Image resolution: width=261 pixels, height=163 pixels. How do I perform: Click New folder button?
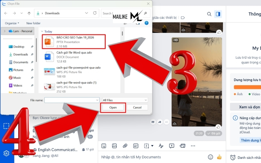coord(33,23)
